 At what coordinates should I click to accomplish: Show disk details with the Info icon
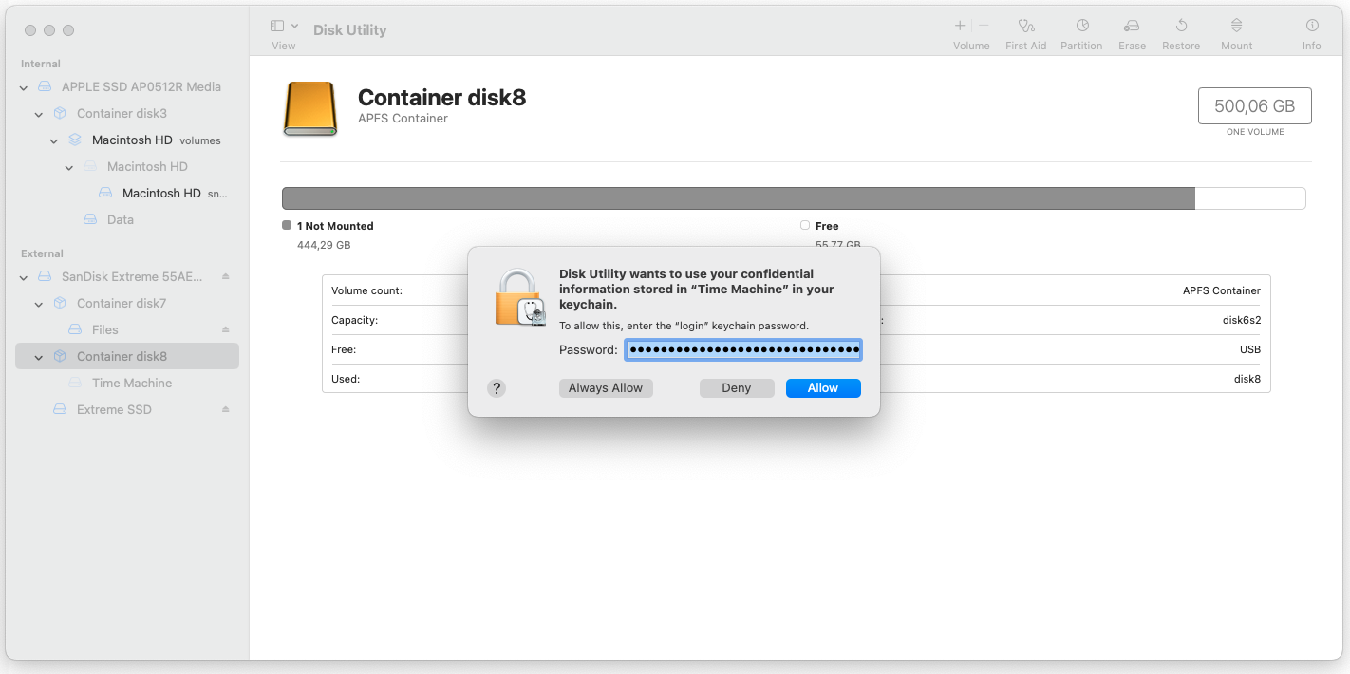coord(1312,26)
